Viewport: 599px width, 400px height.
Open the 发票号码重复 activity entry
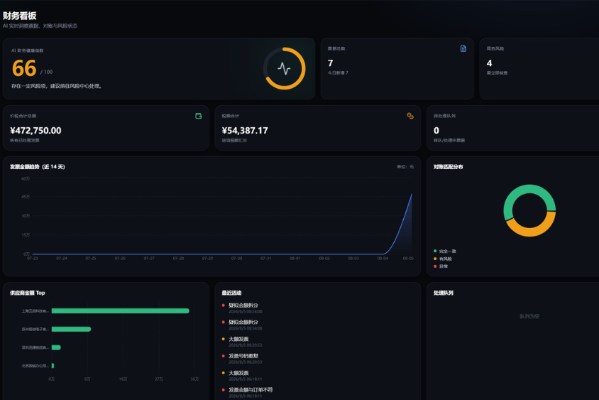(243, 356)
